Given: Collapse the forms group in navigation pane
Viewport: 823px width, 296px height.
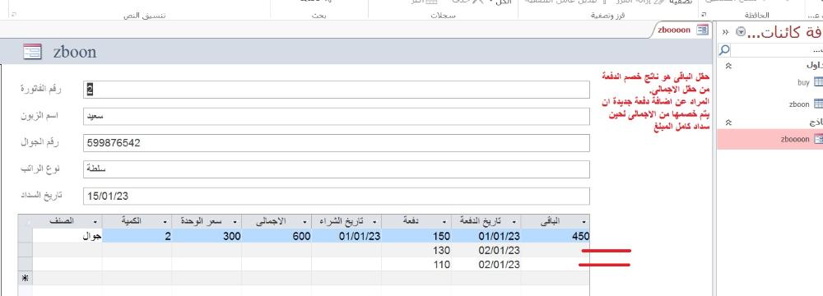Looking at the screenshot, I should (728, 122).
